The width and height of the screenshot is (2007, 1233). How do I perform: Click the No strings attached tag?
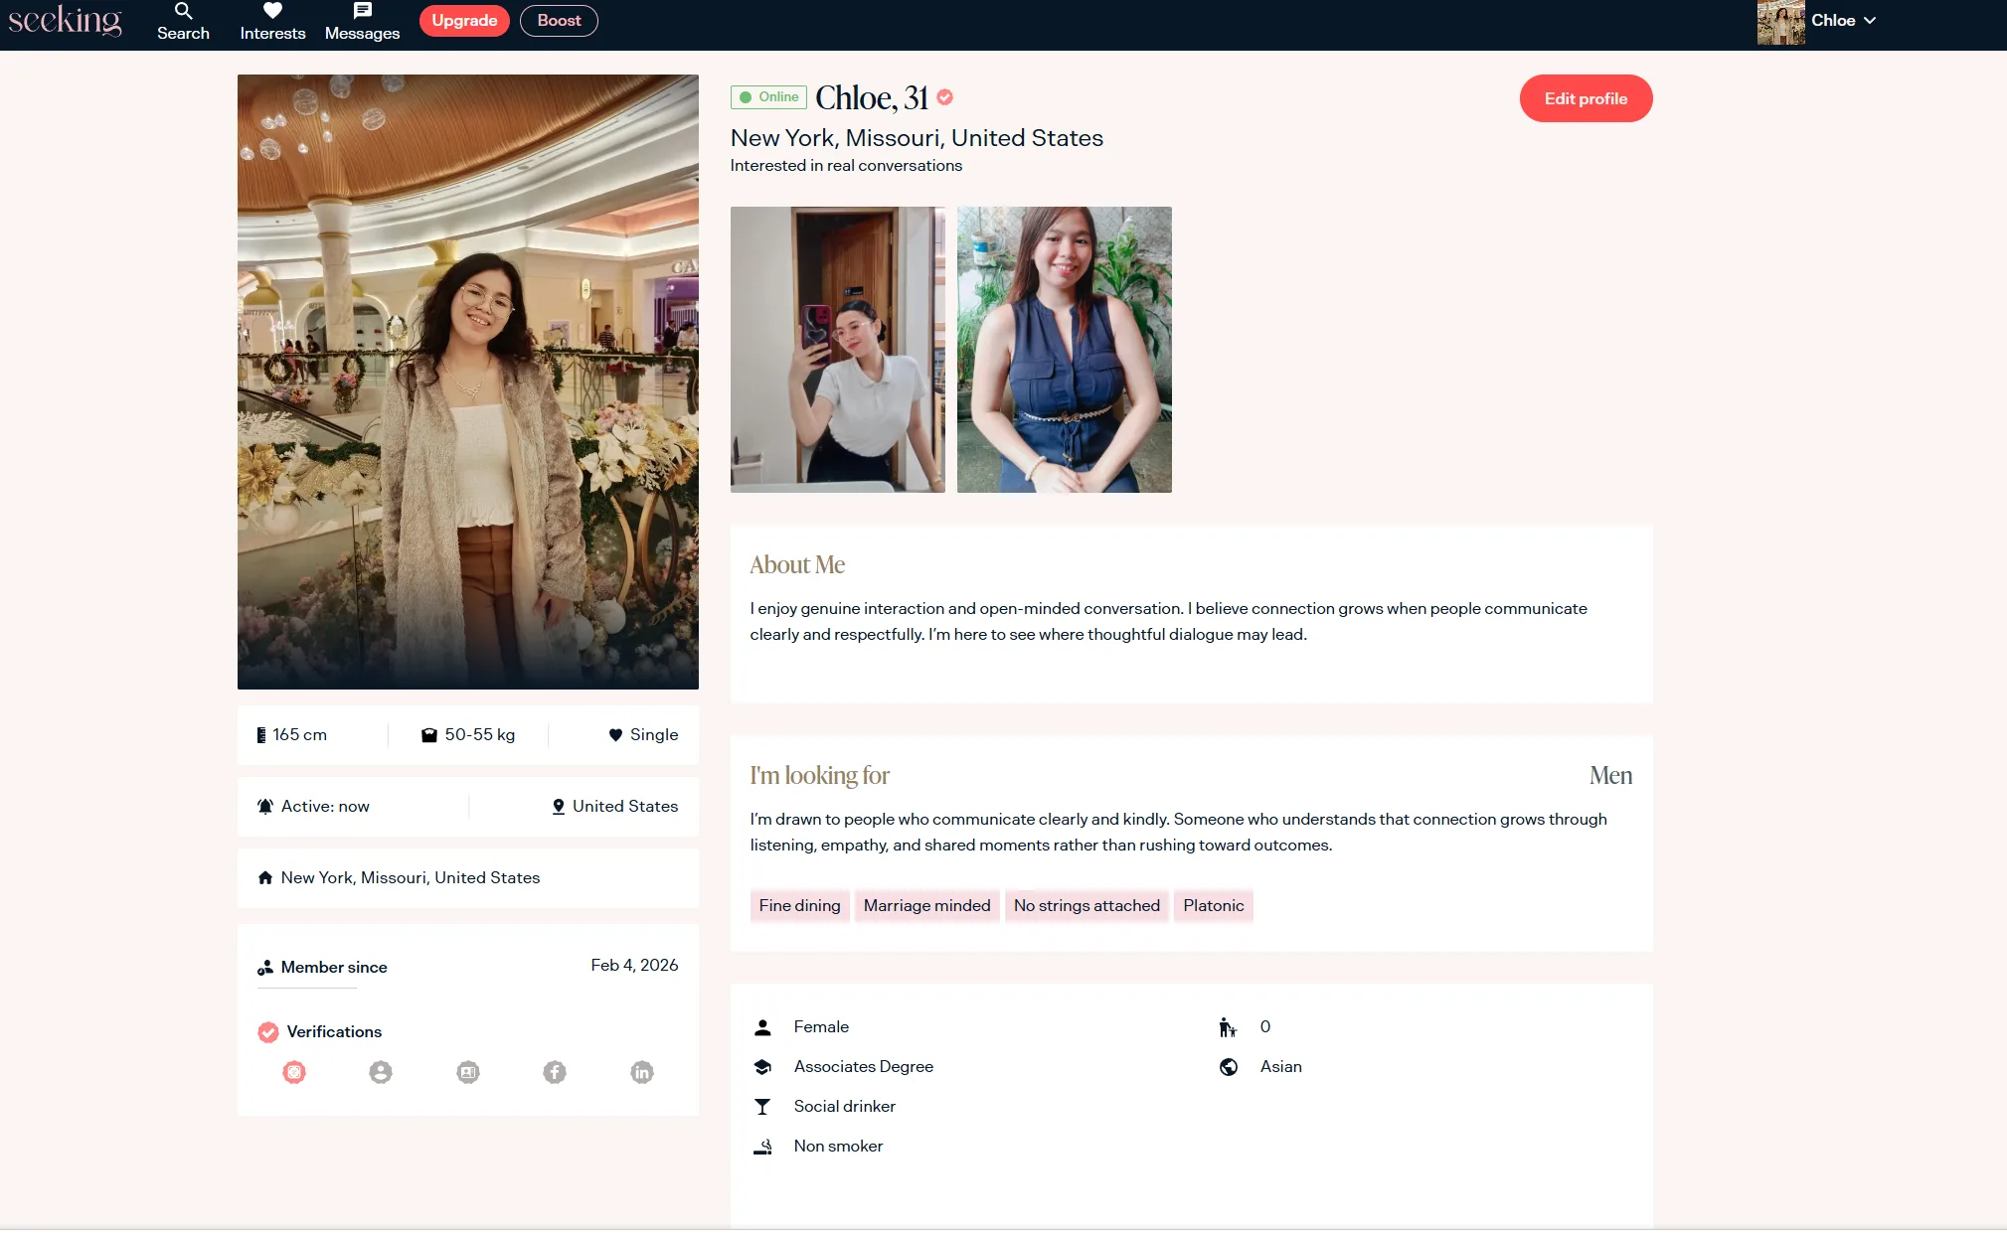click(1087, 905)
